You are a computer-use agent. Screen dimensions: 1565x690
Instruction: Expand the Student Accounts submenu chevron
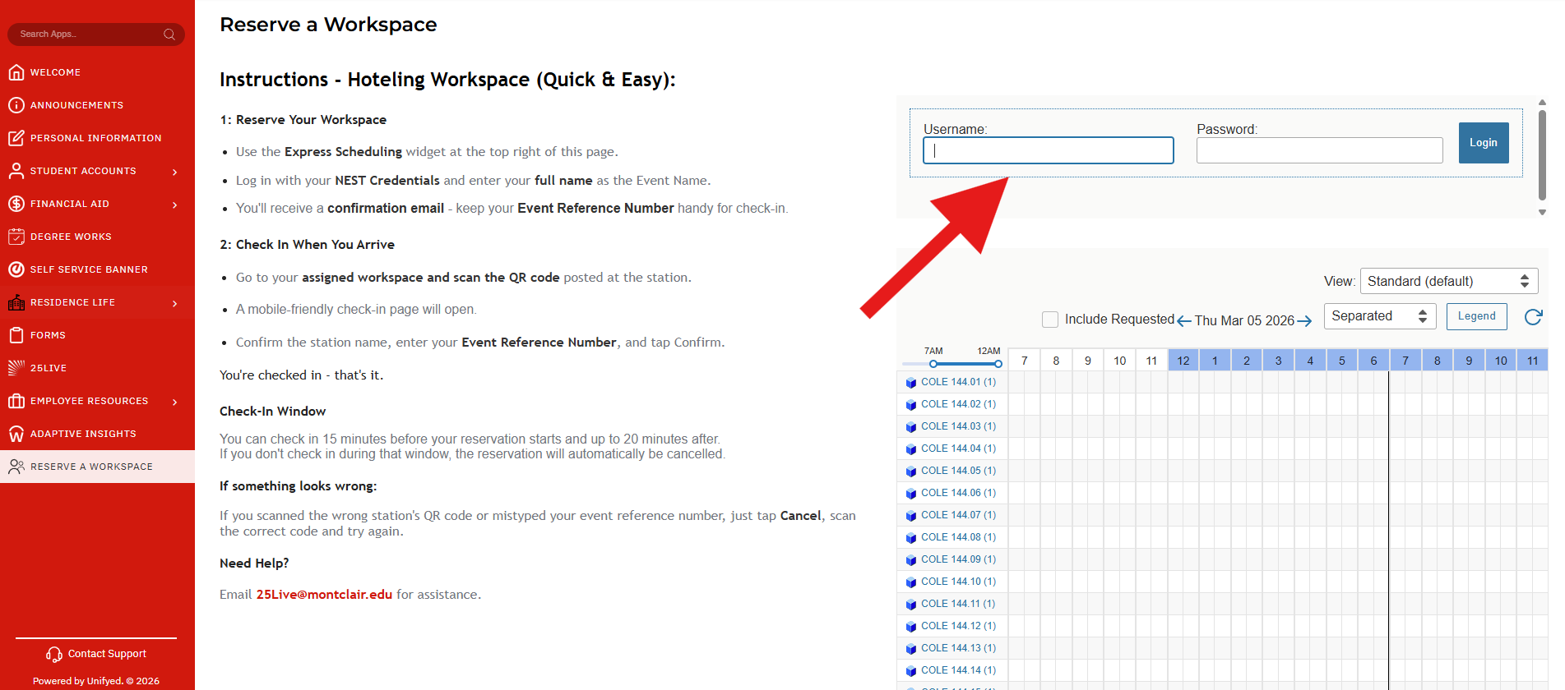[174, 172]
